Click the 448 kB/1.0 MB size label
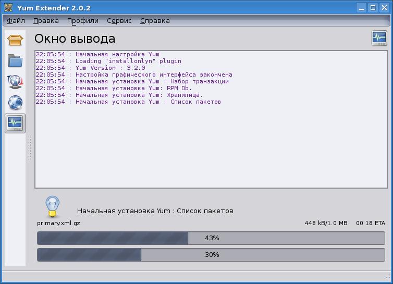 [326, 223]
